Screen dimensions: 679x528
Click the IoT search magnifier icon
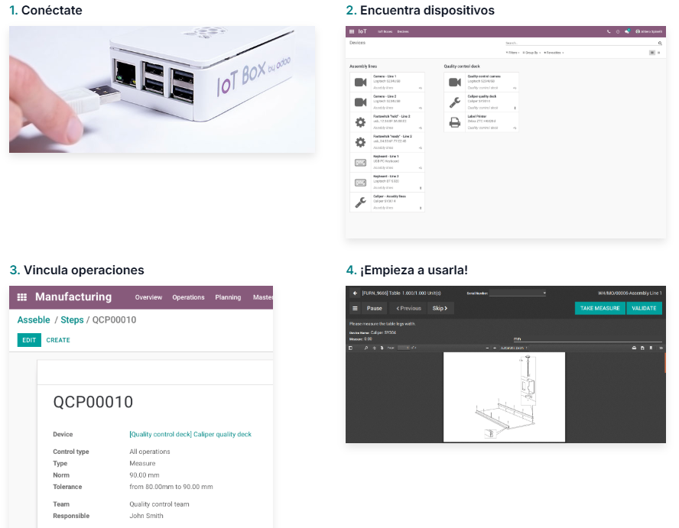(x=661, y=44)
